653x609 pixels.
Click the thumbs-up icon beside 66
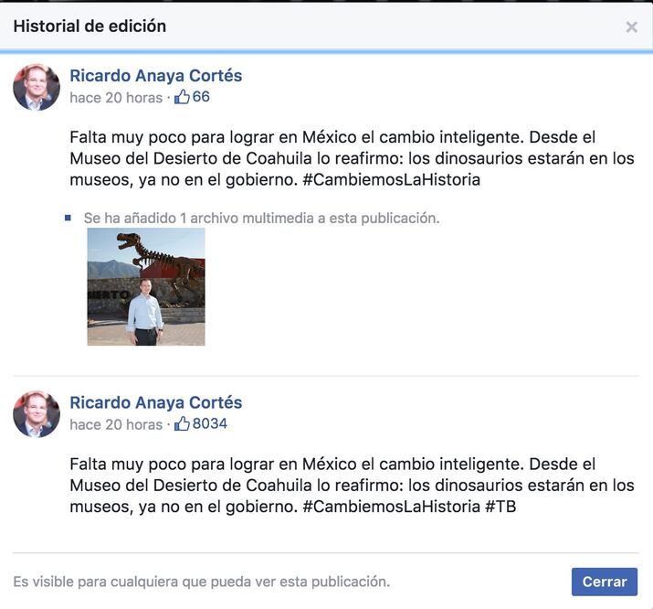182,97
